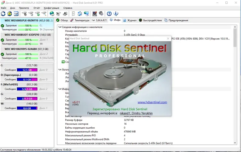Select the WDC WD1600BUDT-63DPZY0 disk

click(x=27, y=39)
